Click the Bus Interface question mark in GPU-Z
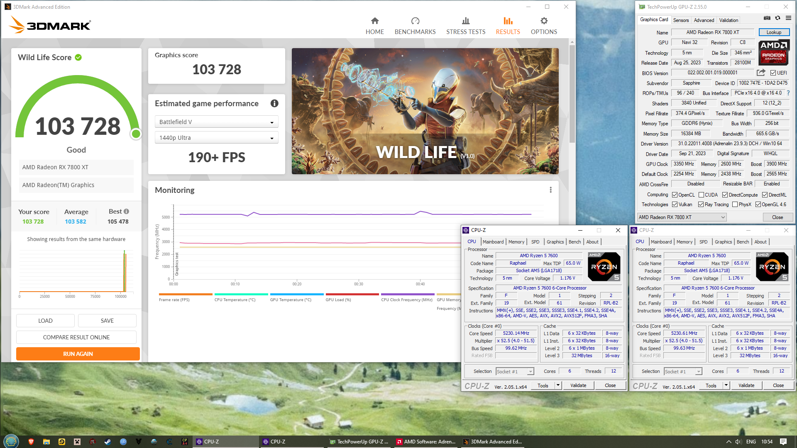The height and width of the screenshot is (448, 797). coord(788,93)
